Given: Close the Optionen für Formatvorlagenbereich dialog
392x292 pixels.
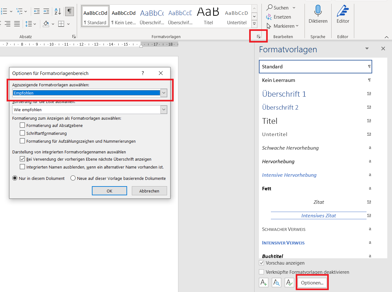Looking at the screenshot, I should 161,73.
